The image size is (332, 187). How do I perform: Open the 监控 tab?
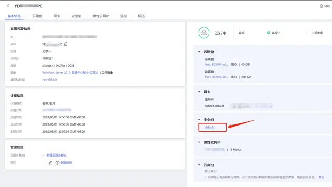(x=123, y=16)
